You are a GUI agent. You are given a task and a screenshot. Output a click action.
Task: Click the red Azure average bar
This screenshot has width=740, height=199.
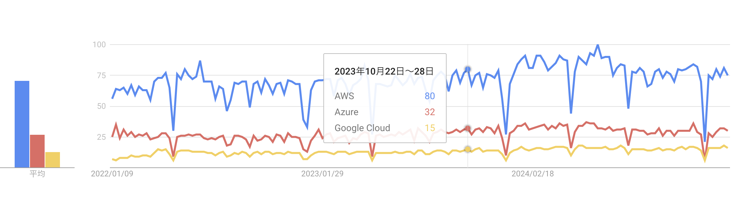[37, 151]
